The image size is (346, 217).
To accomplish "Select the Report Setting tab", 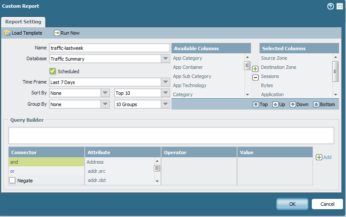I will [x=23, y=22].
